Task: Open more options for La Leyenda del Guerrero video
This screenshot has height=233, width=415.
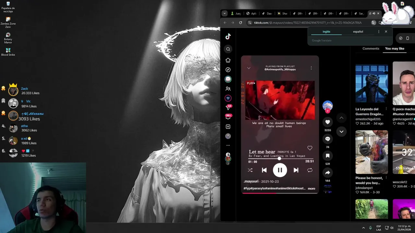Action: tap(386, 109)
